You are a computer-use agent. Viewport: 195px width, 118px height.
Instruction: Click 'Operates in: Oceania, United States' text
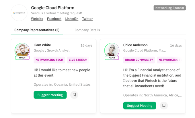coord(62,84)
